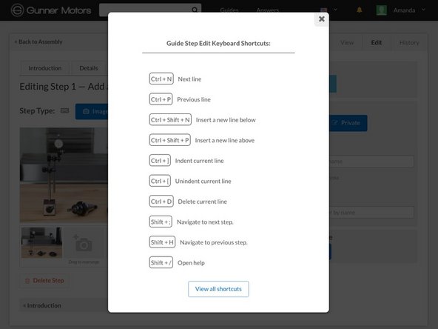Click the notifications bell icon
Screen dimensions: 438x329
click(x=360, y=10)
